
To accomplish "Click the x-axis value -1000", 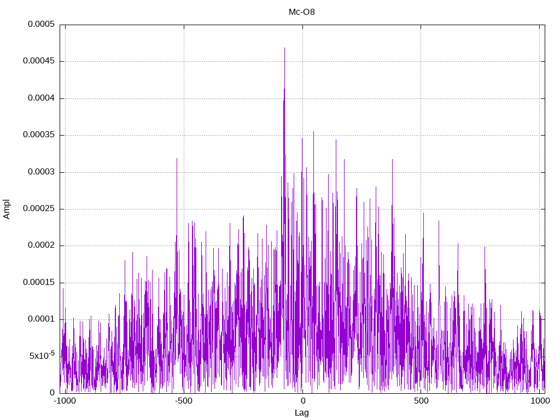I will point(65,401).
